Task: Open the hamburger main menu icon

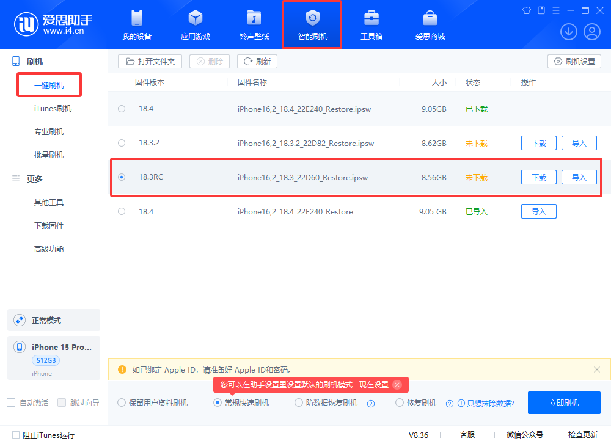Action: [556, 10]
